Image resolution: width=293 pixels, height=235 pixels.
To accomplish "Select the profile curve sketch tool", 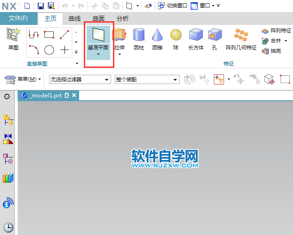I will click(x=34, y=35).
